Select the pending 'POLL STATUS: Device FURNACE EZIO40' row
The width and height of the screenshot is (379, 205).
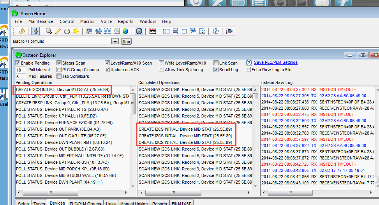point(73,123)
